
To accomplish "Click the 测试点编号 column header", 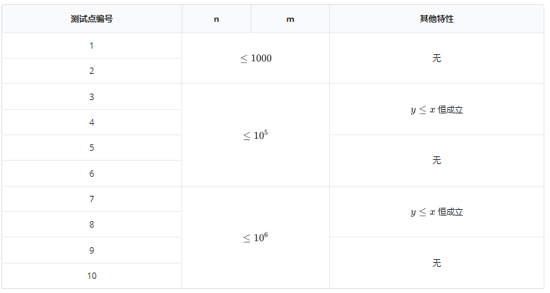I will pos(92,19).
